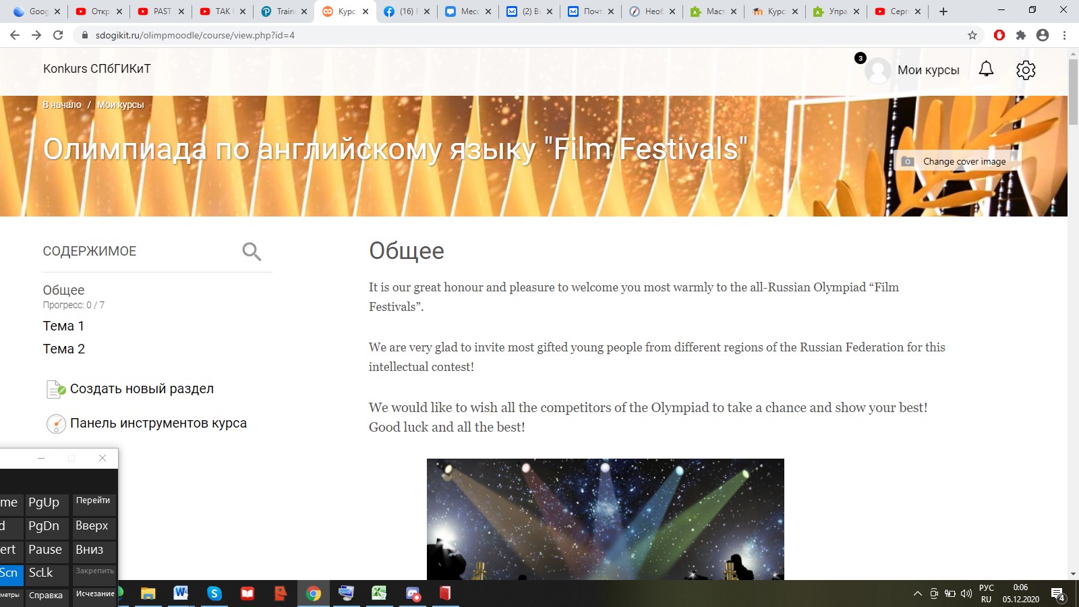The width and height of the screenshot is (1079, 607).
Task: Open the notifications bell in the header
Action: [986, 69]
